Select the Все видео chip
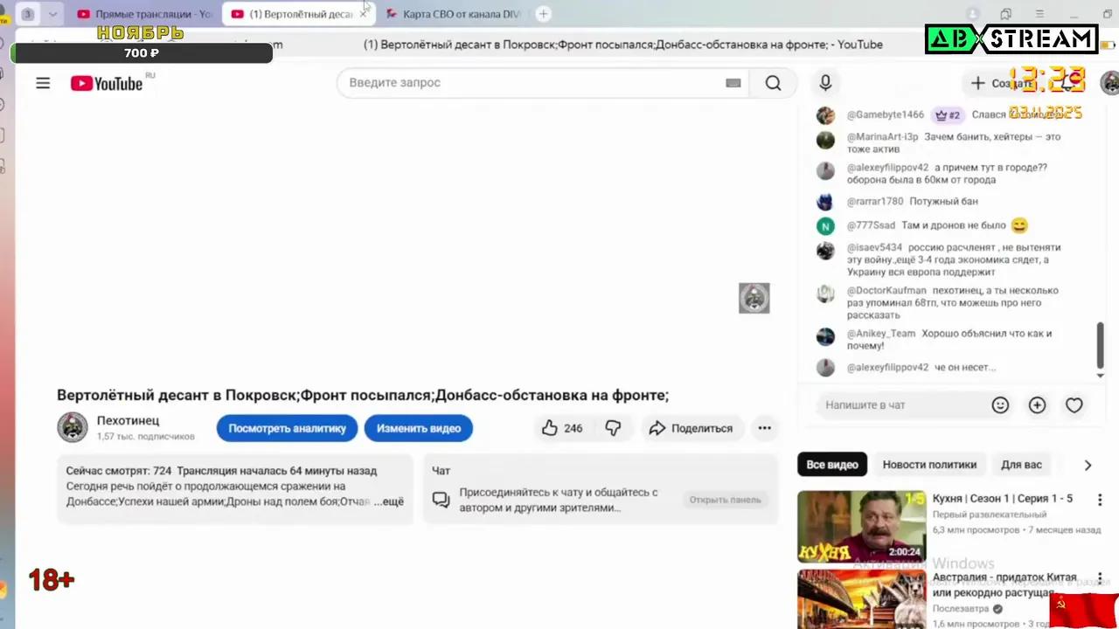The width and height of the screenshot is (1119, 629). (832, 465)
